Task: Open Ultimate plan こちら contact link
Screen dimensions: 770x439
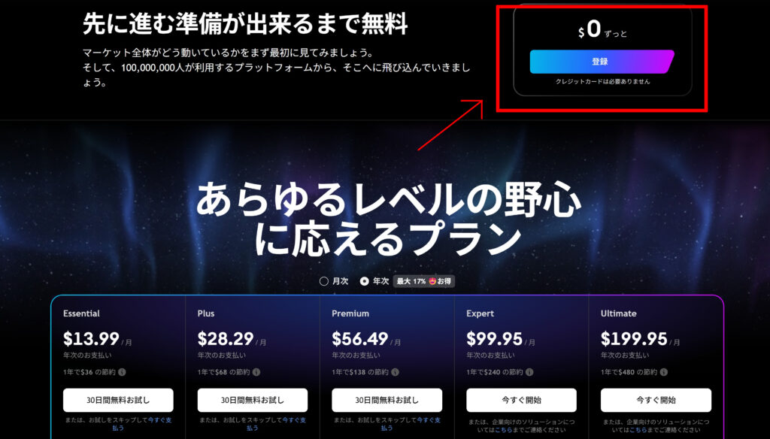Action: pyautogui.click(x=635, y=430)
